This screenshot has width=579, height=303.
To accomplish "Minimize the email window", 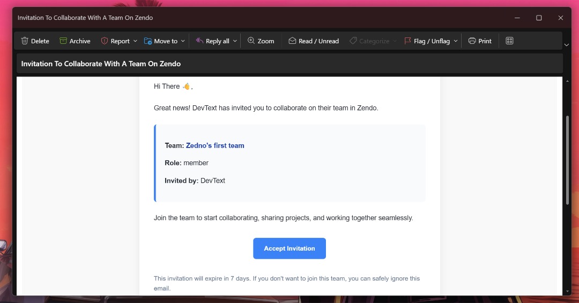I will [x=517, y=18].
